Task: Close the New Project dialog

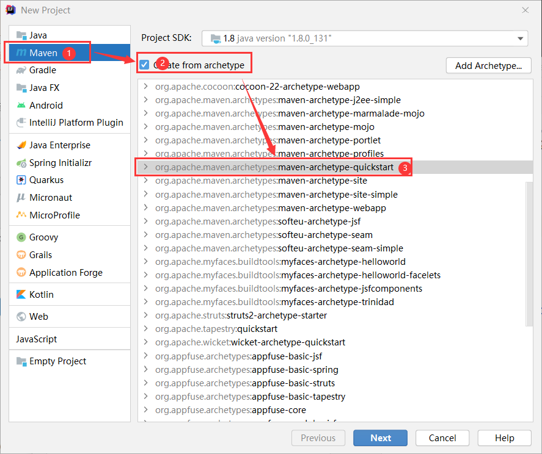Action: pos(526,10)
